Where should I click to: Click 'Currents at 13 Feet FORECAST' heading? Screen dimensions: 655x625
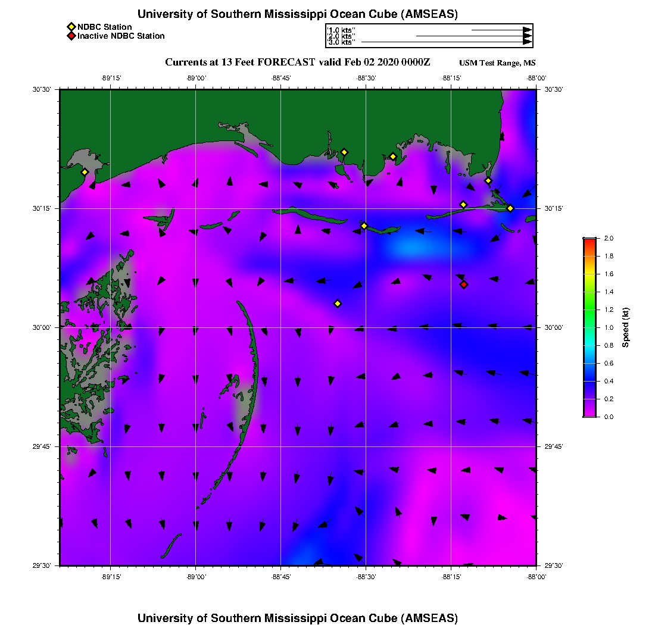[240, 62]
